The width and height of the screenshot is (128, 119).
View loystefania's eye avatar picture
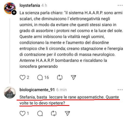pyautogui.click(x=9, y=8)
